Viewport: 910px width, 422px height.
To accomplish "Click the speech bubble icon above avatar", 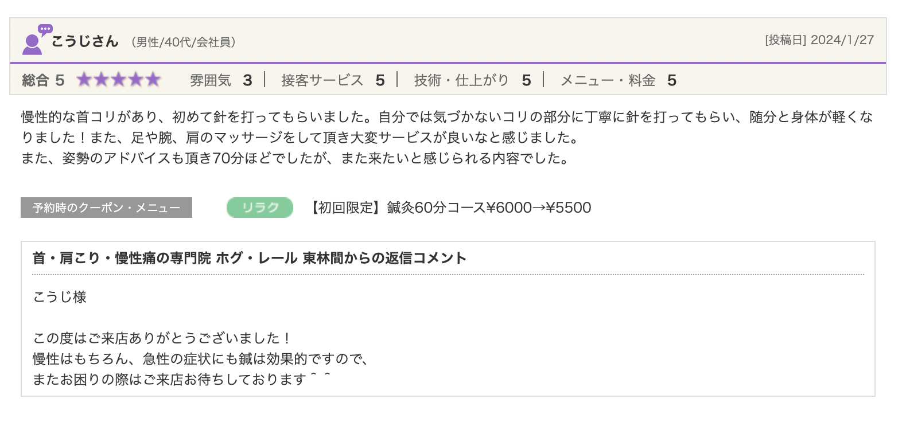I will click(x=45, y=29).
